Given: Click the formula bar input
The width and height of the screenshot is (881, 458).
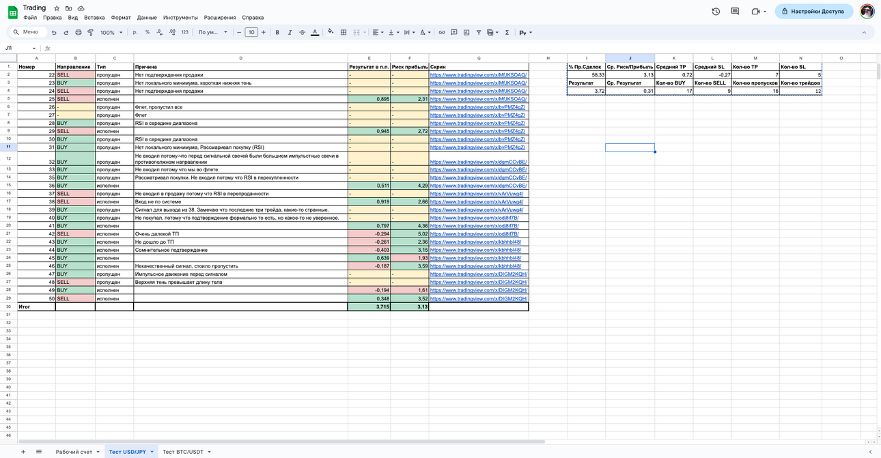Looking at the screenshot, I should [464, 48].
